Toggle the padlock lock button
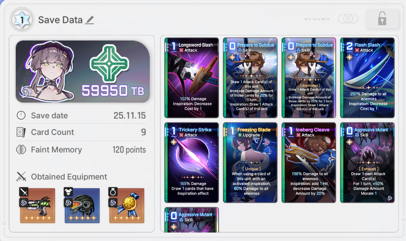 click(382, 19)
